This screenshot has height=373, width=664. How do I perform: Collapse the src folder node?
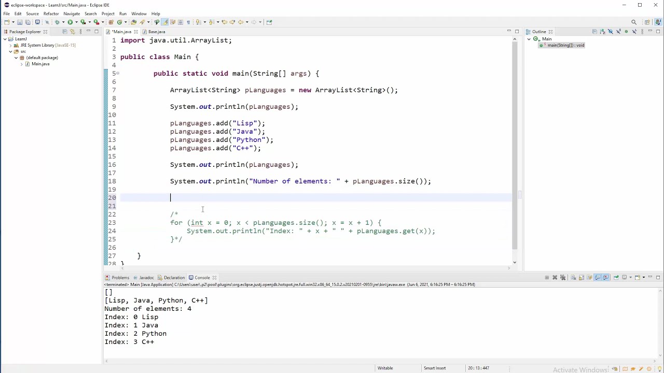pyautogui.click(x=10, y=51)
